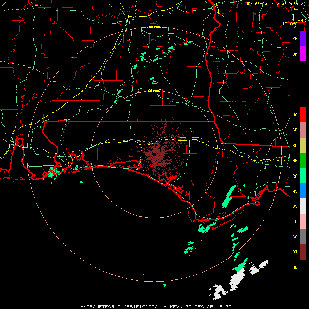Click the "KEVX" radar site identifier
Screen dimensions: 309x309
click(x=176, y=307)
